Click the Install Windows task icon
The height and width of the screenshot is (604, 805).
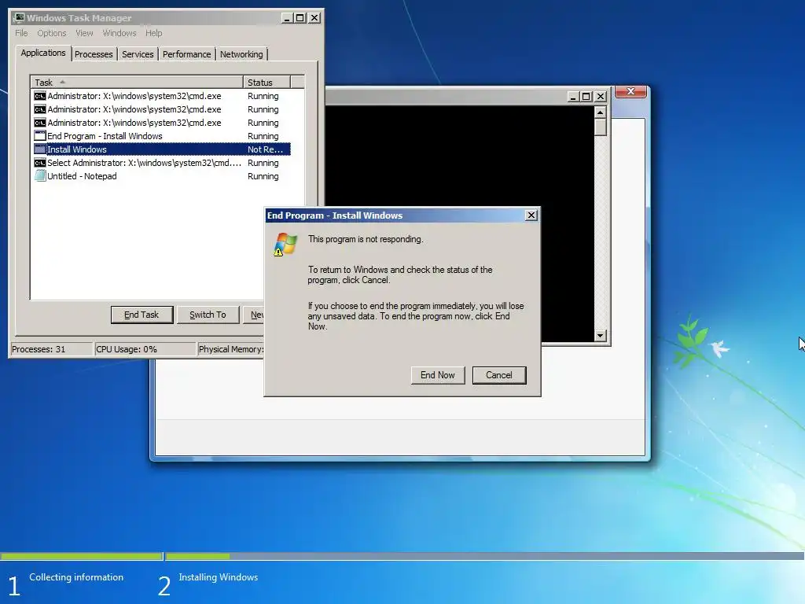pos(39,149)
